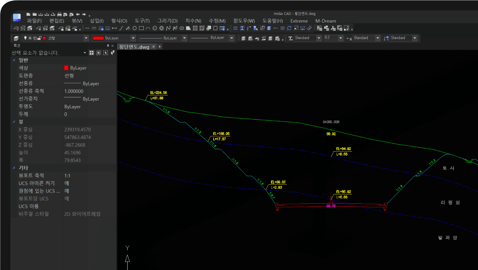Click the scale icon in modify toolbar
Viewport: 478px width, 270px height.
[x=296, y=28]
